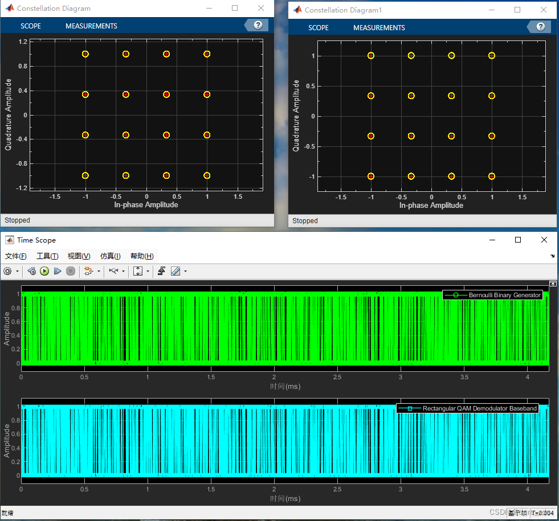559x521 pixels.
Task: Open the zoom tool dropdown arrow
Action: [x=124, y=271]
